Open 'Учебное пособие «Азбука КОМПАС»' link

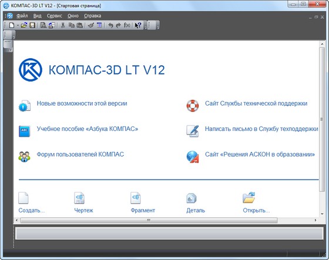tap(88, 129)
